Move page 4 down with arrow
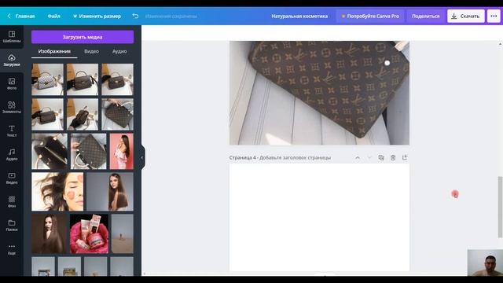 [369, 157]
